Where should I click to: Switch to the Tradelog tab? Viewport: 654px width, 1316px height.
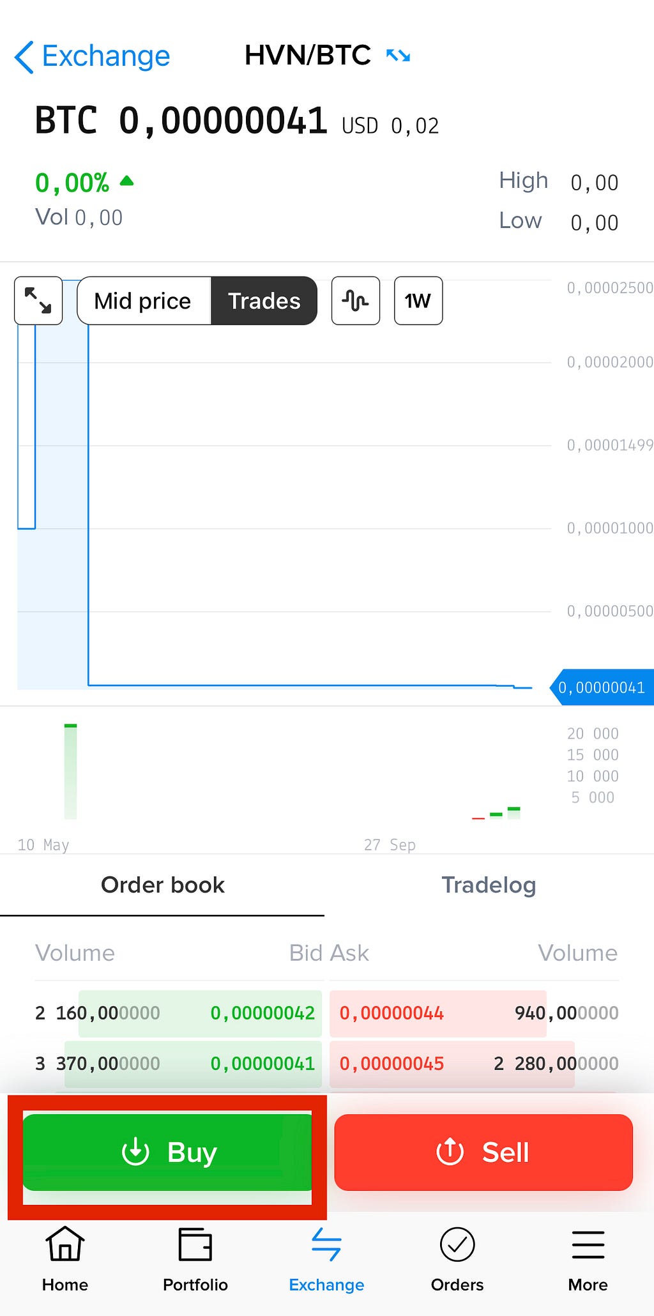(x=489, y=885)
